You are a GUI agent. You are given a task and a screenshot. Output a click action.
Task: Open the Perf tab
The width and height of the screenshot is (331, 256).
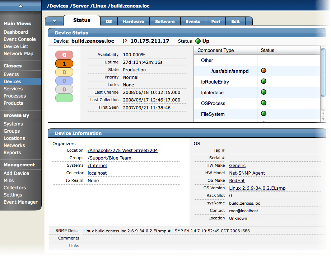pyautogui.click(x=216, y=21)
